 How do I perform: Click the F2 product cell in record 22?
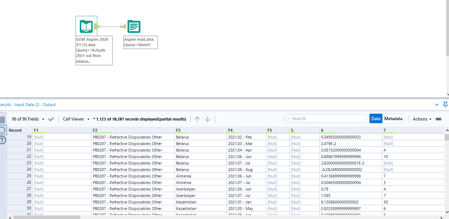133,157
